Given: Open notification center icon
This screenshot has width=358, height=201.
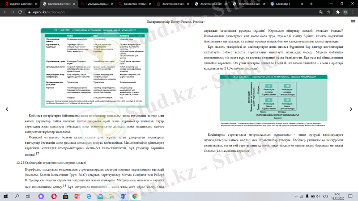Looking at the screenshot, I should click(350, 196).
